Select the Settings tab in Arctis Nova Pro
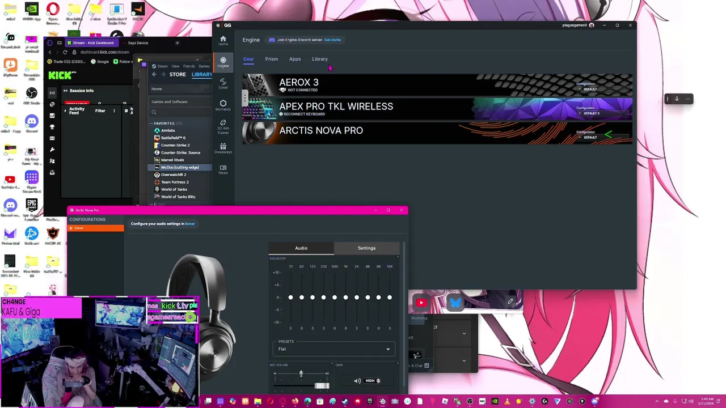This screenshot has height=408, width=726. coord(366,248)
